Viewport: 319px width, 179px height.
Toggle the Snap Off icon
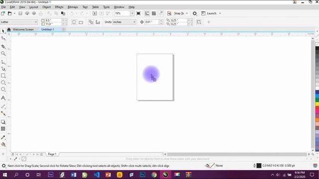pos(169,13)
